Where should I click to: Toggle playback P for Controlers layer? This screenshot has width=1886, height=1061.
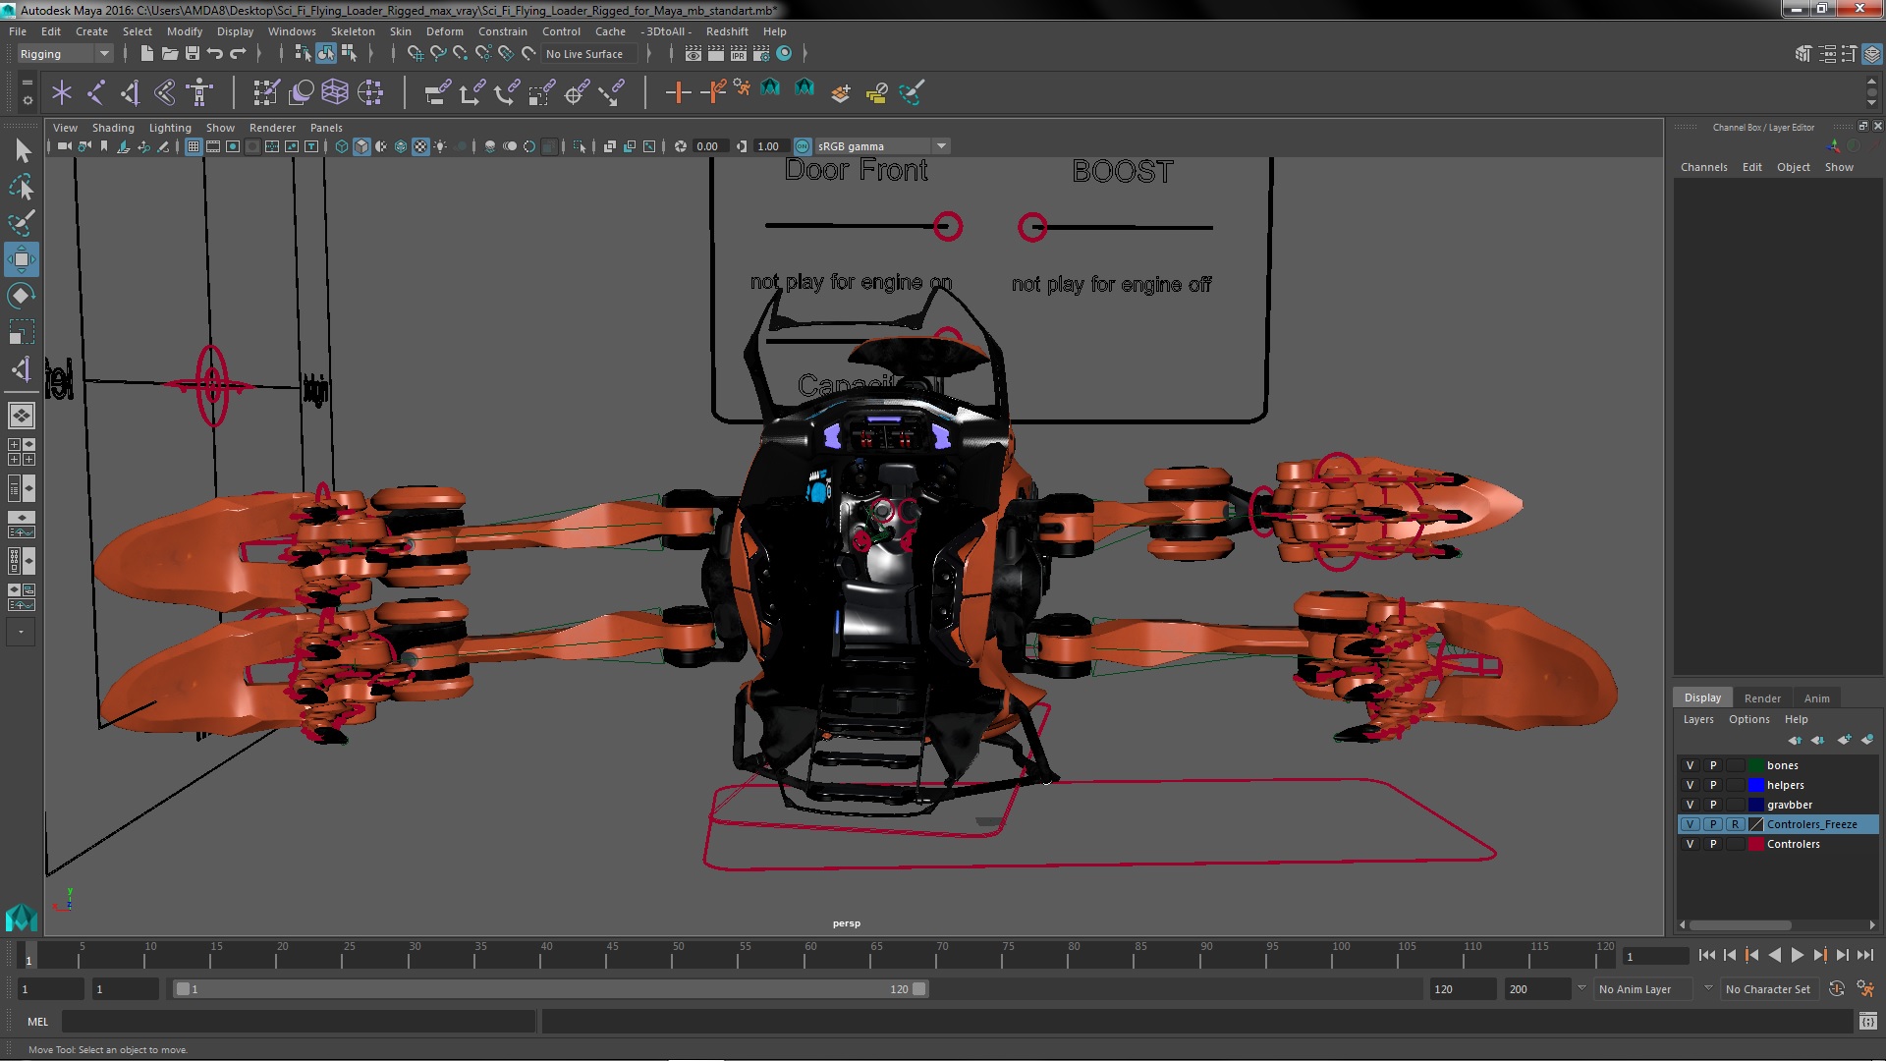[x=1713, y=844]
